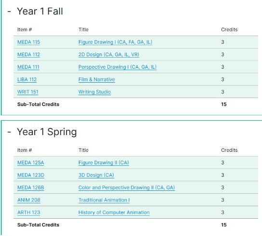Open the Film & Narrative course

tap(97, 80)
